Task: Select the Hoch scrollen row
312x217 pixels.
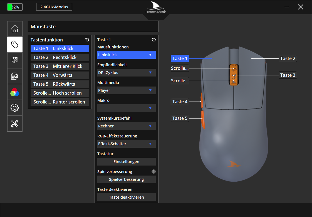Action: tap(60, 93)
